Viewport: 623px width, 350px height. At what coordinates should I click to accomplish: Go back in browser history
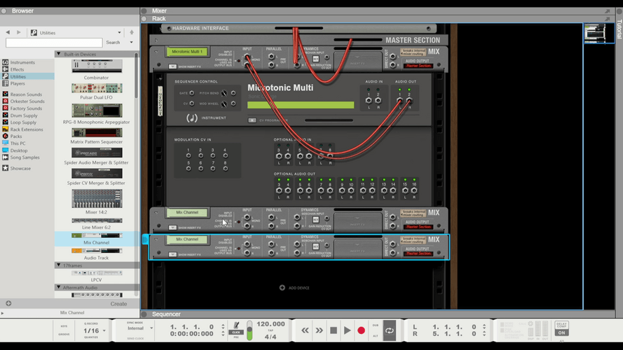click(x=8, y=32)
